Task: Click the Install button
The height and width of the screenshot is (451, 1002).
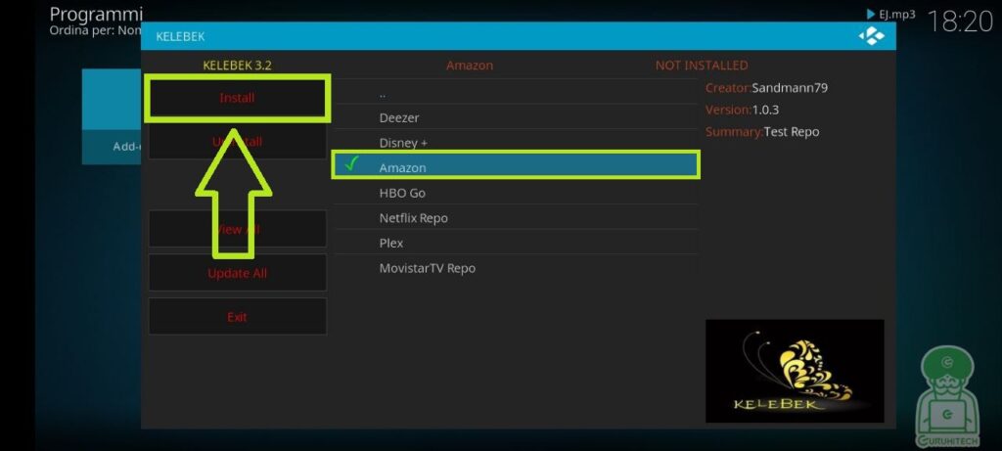Action: click(237, 98)
